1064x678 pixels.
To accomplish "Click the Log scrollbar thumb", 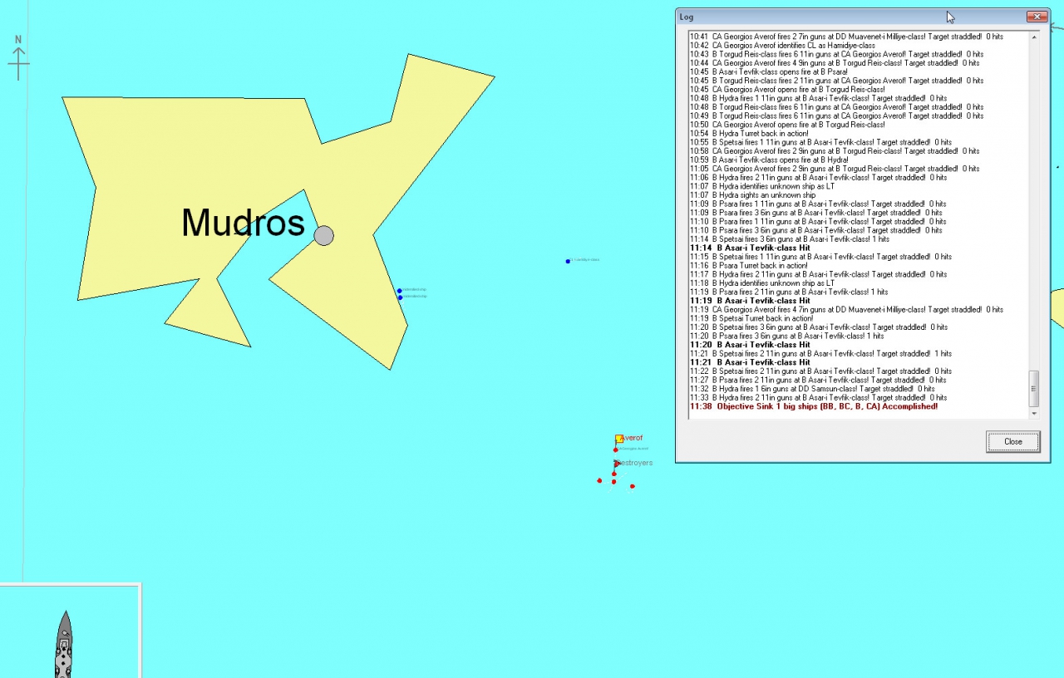I will [x=1034, y=387].
